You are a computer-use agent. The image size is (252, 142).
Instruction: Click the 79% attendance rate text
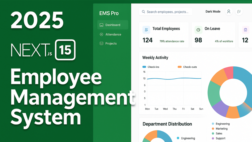tap(172, 41)
